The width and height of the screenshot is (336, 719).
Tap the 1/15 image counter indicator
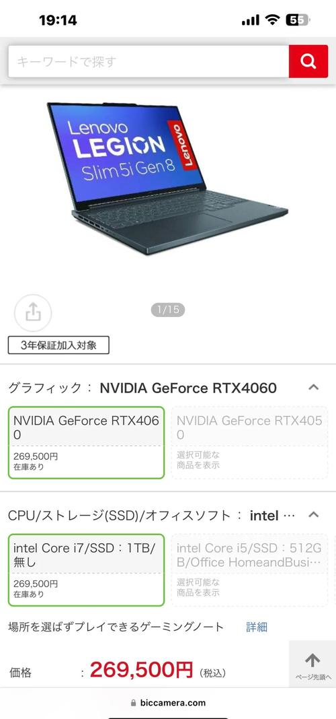(x=168, y=310)
